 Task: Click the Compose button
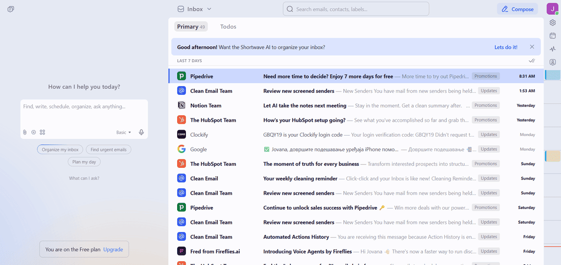click(518, 9)
